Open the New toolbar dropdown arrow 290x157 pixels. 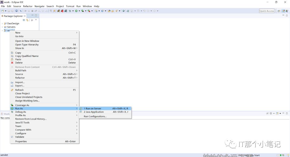[6, 11]
